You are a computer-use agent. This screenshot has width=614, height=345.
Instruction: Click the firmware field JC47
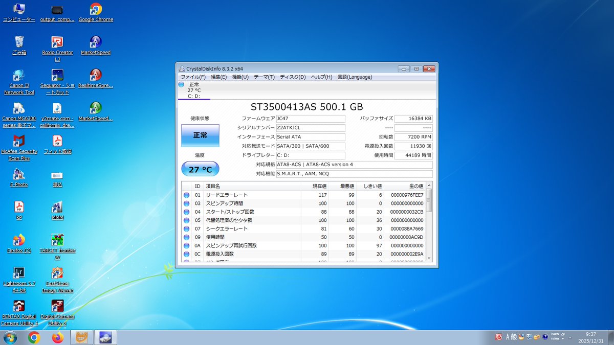[310, 119]
